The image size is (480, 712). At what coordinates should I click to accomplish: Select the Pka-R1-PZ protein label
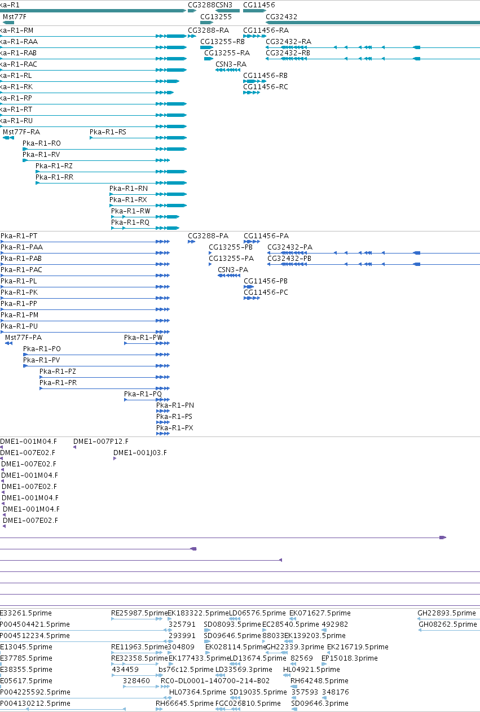point(58,372)
